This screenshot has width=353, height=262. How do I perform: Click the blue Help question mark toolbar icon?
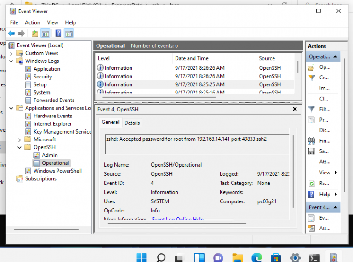(58, 33)
